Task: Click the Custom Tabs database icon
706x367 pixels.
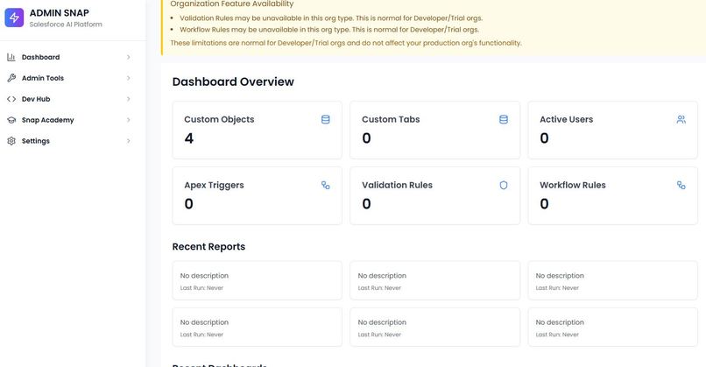Action: [504, 119]
